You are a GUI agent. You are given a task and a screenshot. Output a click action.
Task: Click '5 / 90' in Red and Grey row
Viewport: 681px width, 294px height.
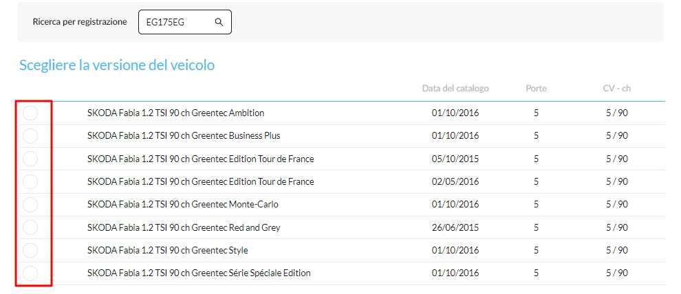pyautogui.click(x=617, y=227)
